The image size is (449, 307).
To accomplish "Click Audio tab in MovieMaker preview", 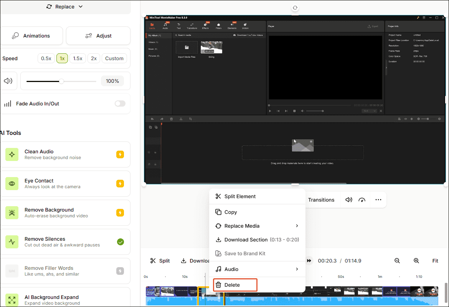I will coord(165,26).
